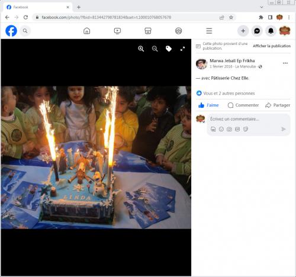
Task: Click the browser address bar URL
Action: [x=106, y=17]
